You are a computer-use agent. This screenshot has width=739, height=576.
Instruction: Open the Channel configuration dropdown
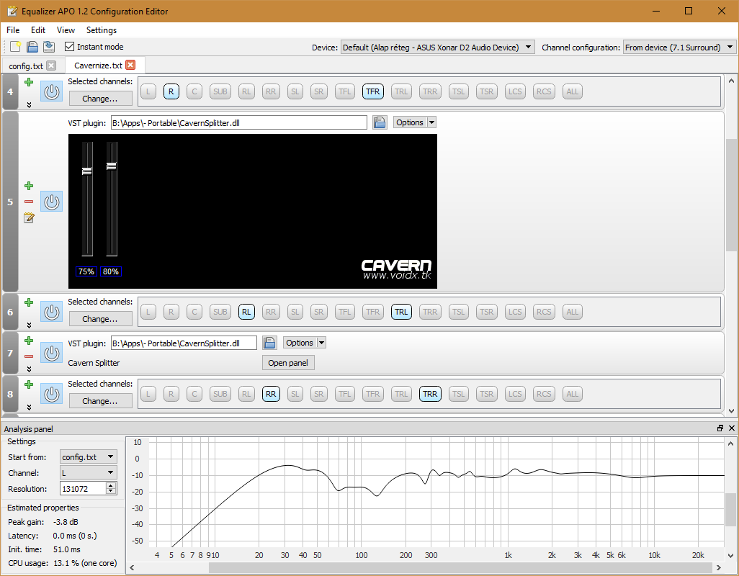pyautogui.click(x=679, y=47)
